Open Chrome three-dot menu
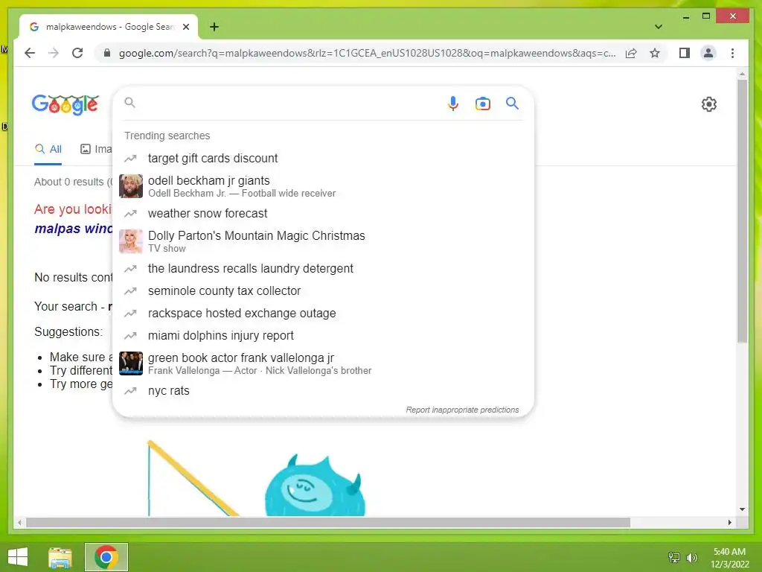The height and width of the screenshot is (572, 762). 732,53
